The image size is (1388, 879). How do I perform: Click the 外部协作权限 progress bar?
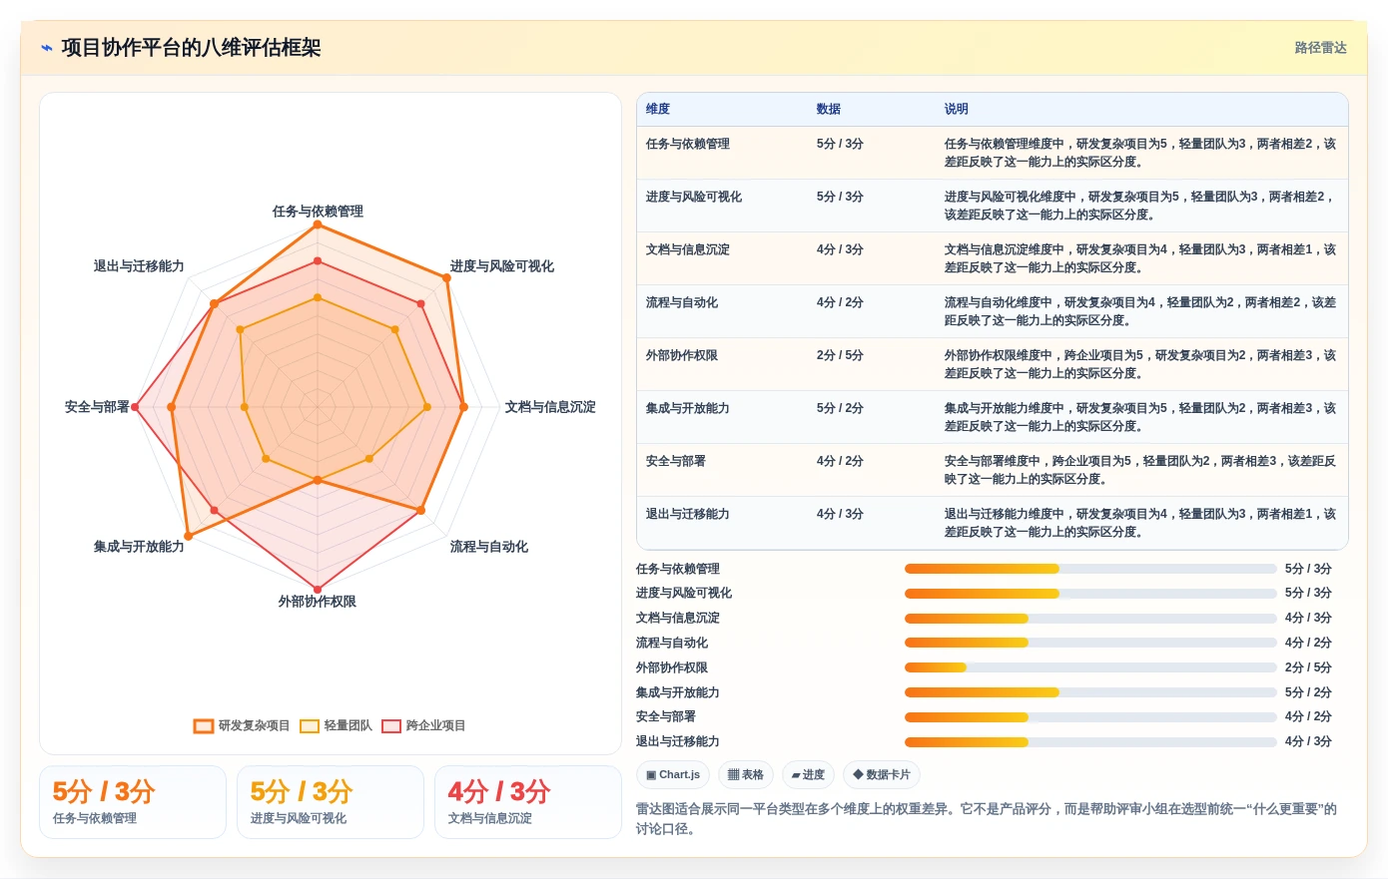click(1090, 667)
